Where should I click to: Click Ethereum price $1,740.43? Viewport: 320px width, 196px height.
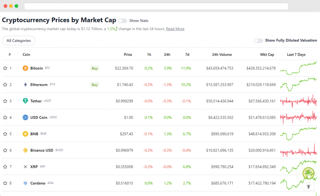125,85
